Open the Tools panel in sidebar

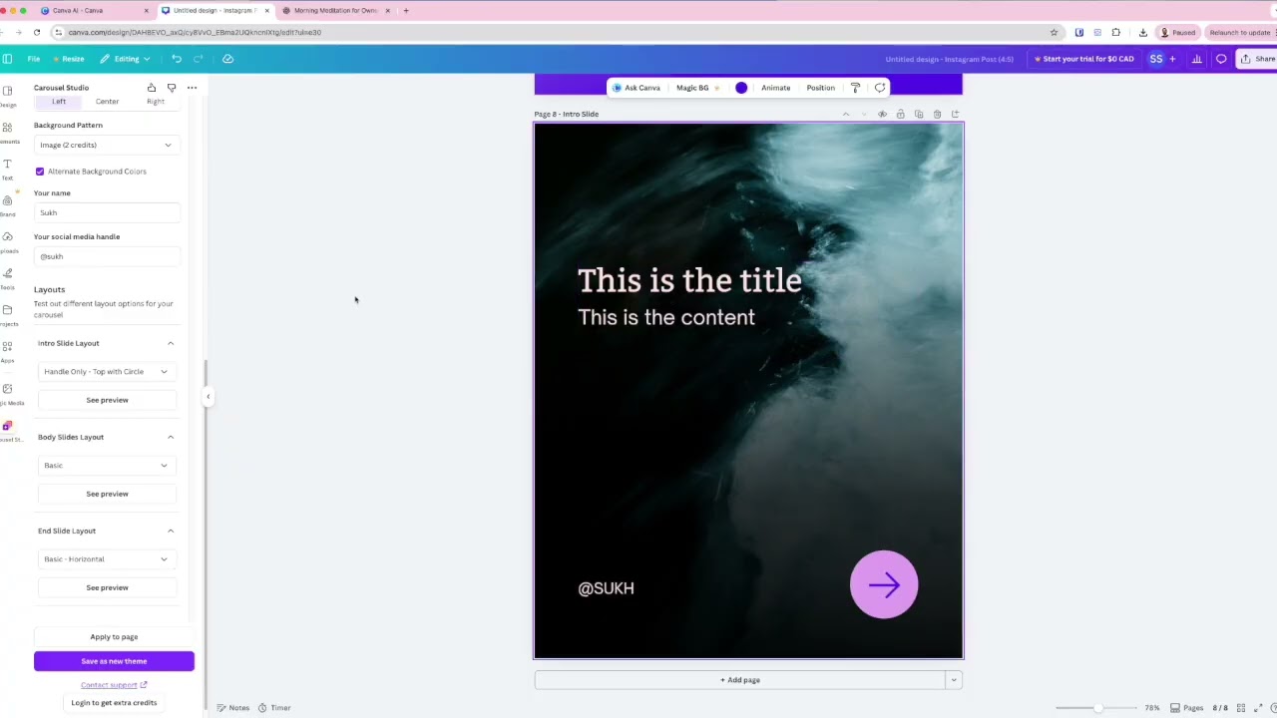7,277
